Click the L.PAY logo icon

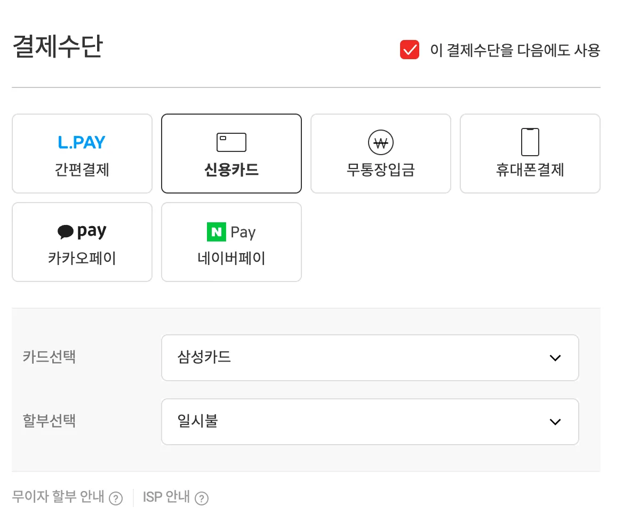(82, 142)
